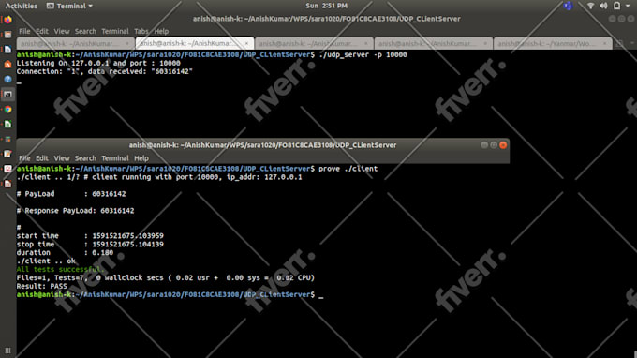Launch the Files manager from the dock
Viewport: 637px width, 358px height.
(x=7, y=35)
